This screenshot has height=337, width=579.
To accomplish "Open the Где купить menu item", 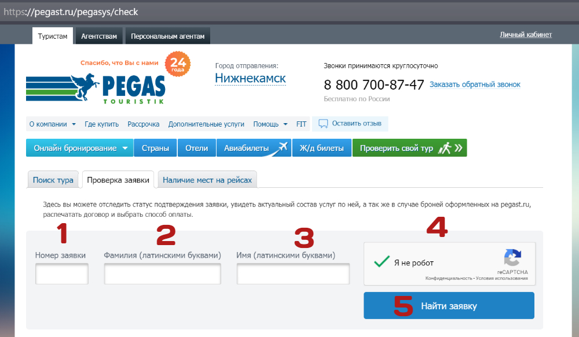I will [101, 124].
